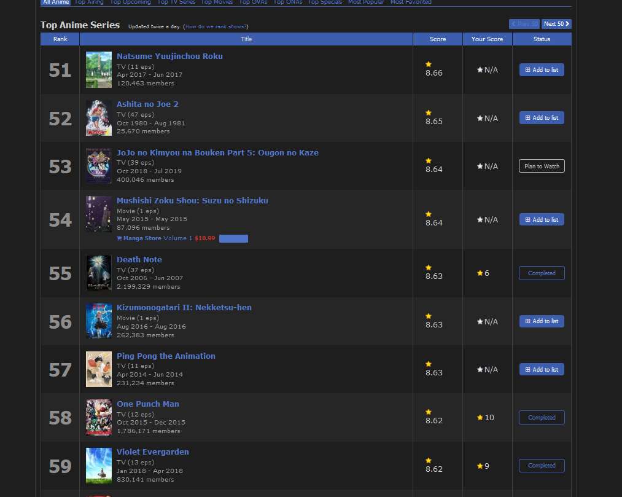
Task: Open the Most Popular tab
Action: [x=366, y=2]
